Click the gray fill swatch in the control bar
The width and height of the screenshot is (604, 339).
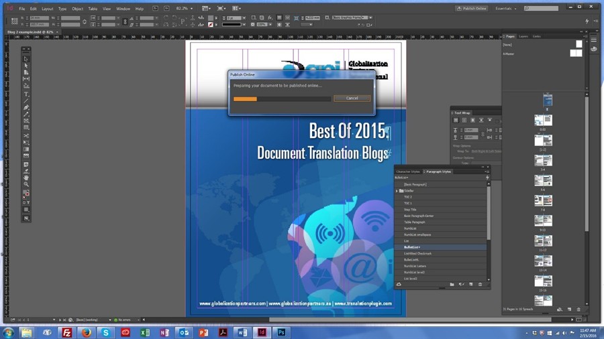[210, 17]
